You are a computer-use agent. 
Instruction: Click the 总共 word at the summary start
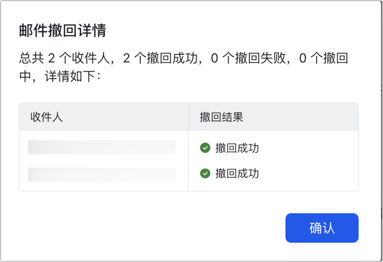click(x=32, y=58)
